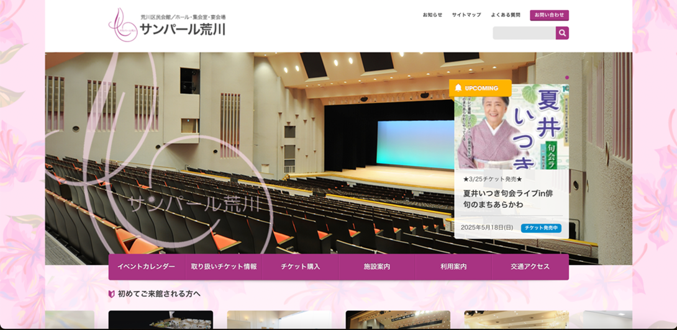Open チケット購入 menu item
677x330 pixels.
pyautogui.click(x=300, y=267)
